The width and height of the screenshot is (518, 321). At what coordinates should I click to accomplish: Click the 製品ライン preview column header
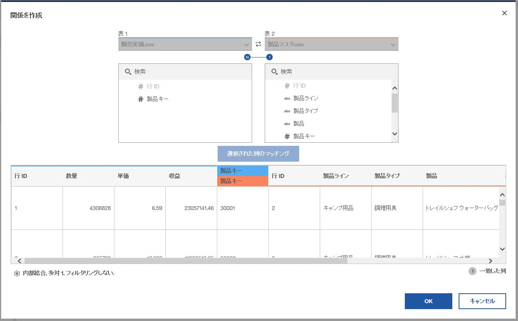tap(345, 176)
